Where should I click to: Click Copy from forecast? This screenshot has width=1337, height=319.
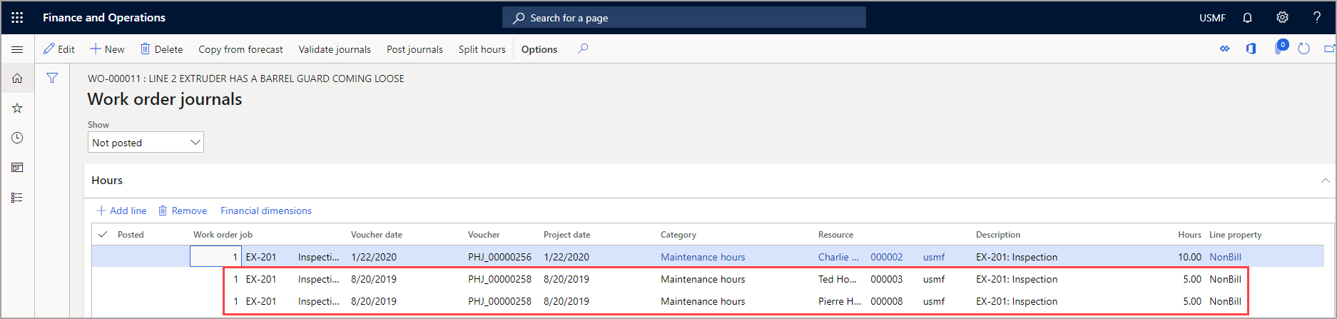[240, 49]
